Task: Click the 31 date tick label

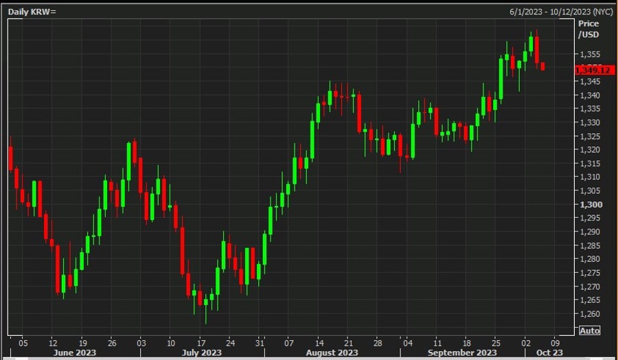Action: 260,342
